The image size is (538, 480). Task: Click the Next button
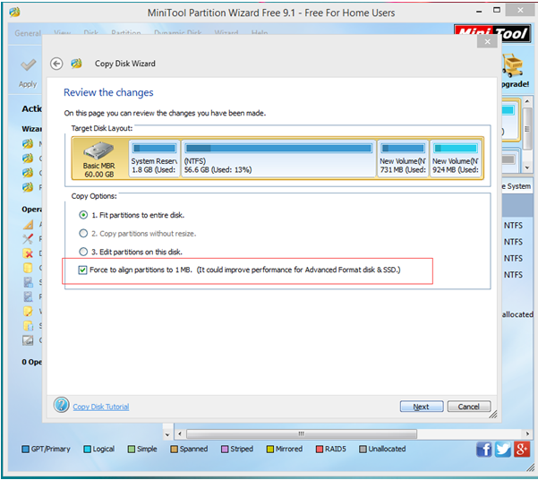[422, 407]
